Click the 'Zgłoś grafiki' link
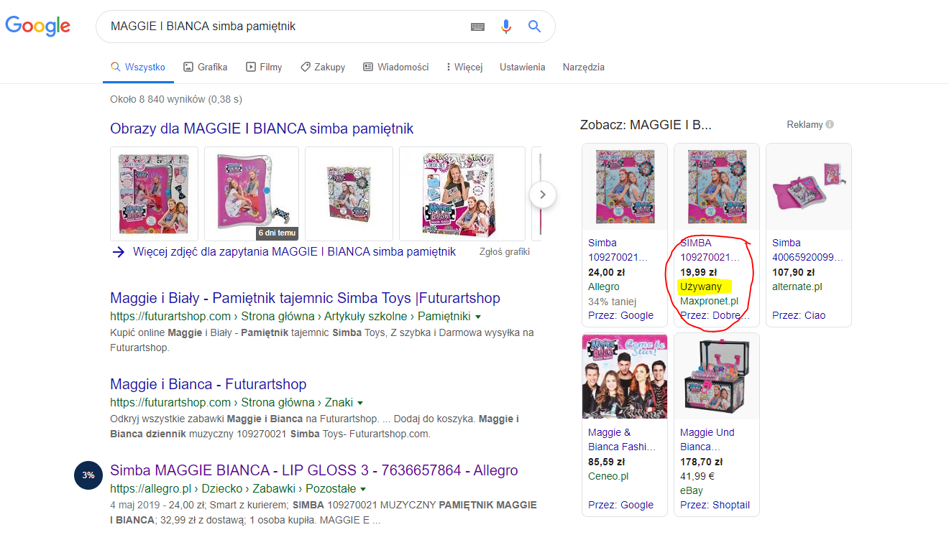Viewport: 949px width, 545px height. pos(505,252)
